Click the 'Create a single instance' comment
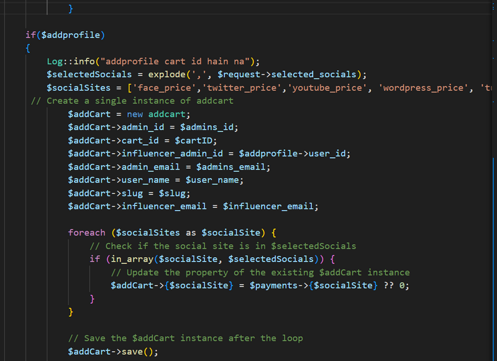The image size is (497, 361). click(132, 101)
